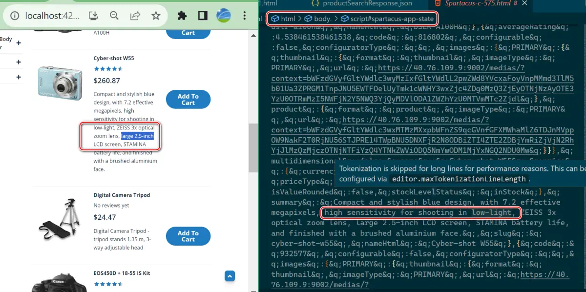586x292 pixels.
Task: Toggle the browser side panel icon
Action: (x=203, y=16)
